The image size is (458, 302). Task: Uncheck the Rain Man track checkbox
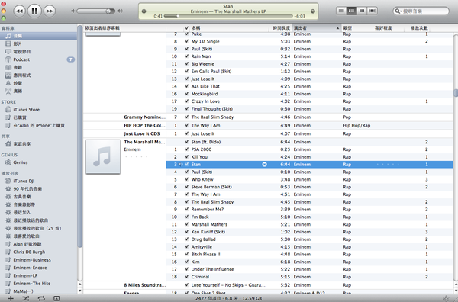tap(187, 56)
